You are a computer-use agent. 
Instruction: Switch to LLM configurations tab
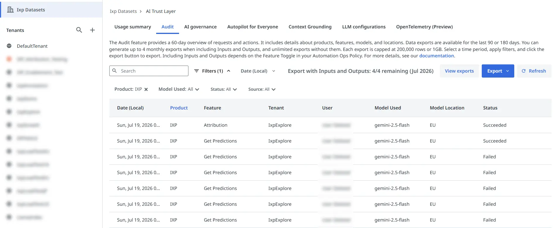coord(364,27)
